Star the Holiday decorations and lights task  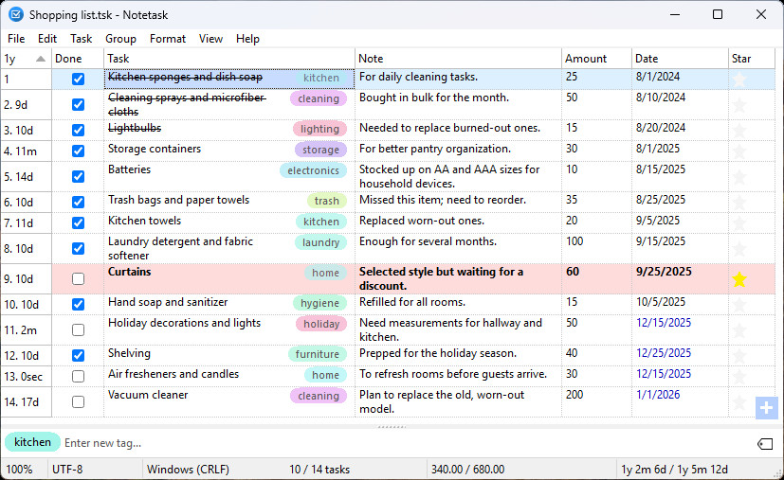coord(739,330)
